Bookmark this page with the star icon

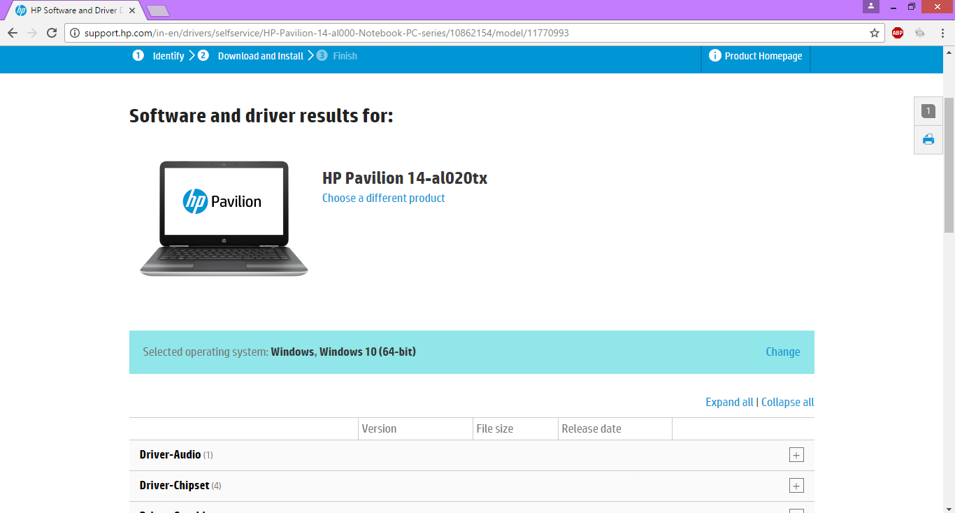pos(875,33)
